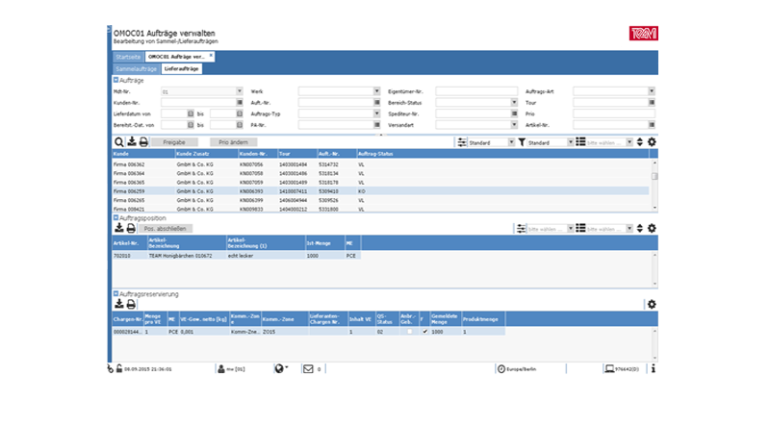Open the gear settings of the Aufträge table
770x426 pixels.
(652, 142)
